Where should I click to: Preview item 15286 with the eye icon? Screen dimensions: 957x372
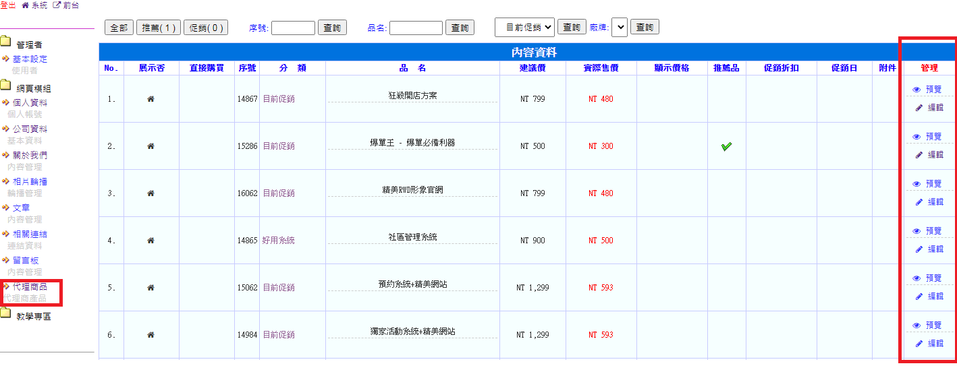coord(917,137)
